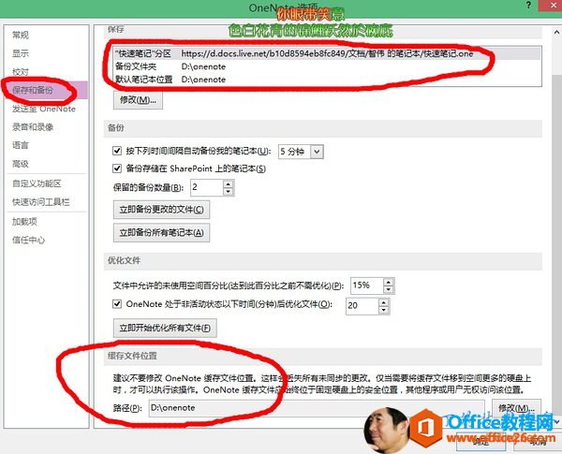Open the 高级 options category
Viewport: 562px width, 454px height.
pos(21,164)
